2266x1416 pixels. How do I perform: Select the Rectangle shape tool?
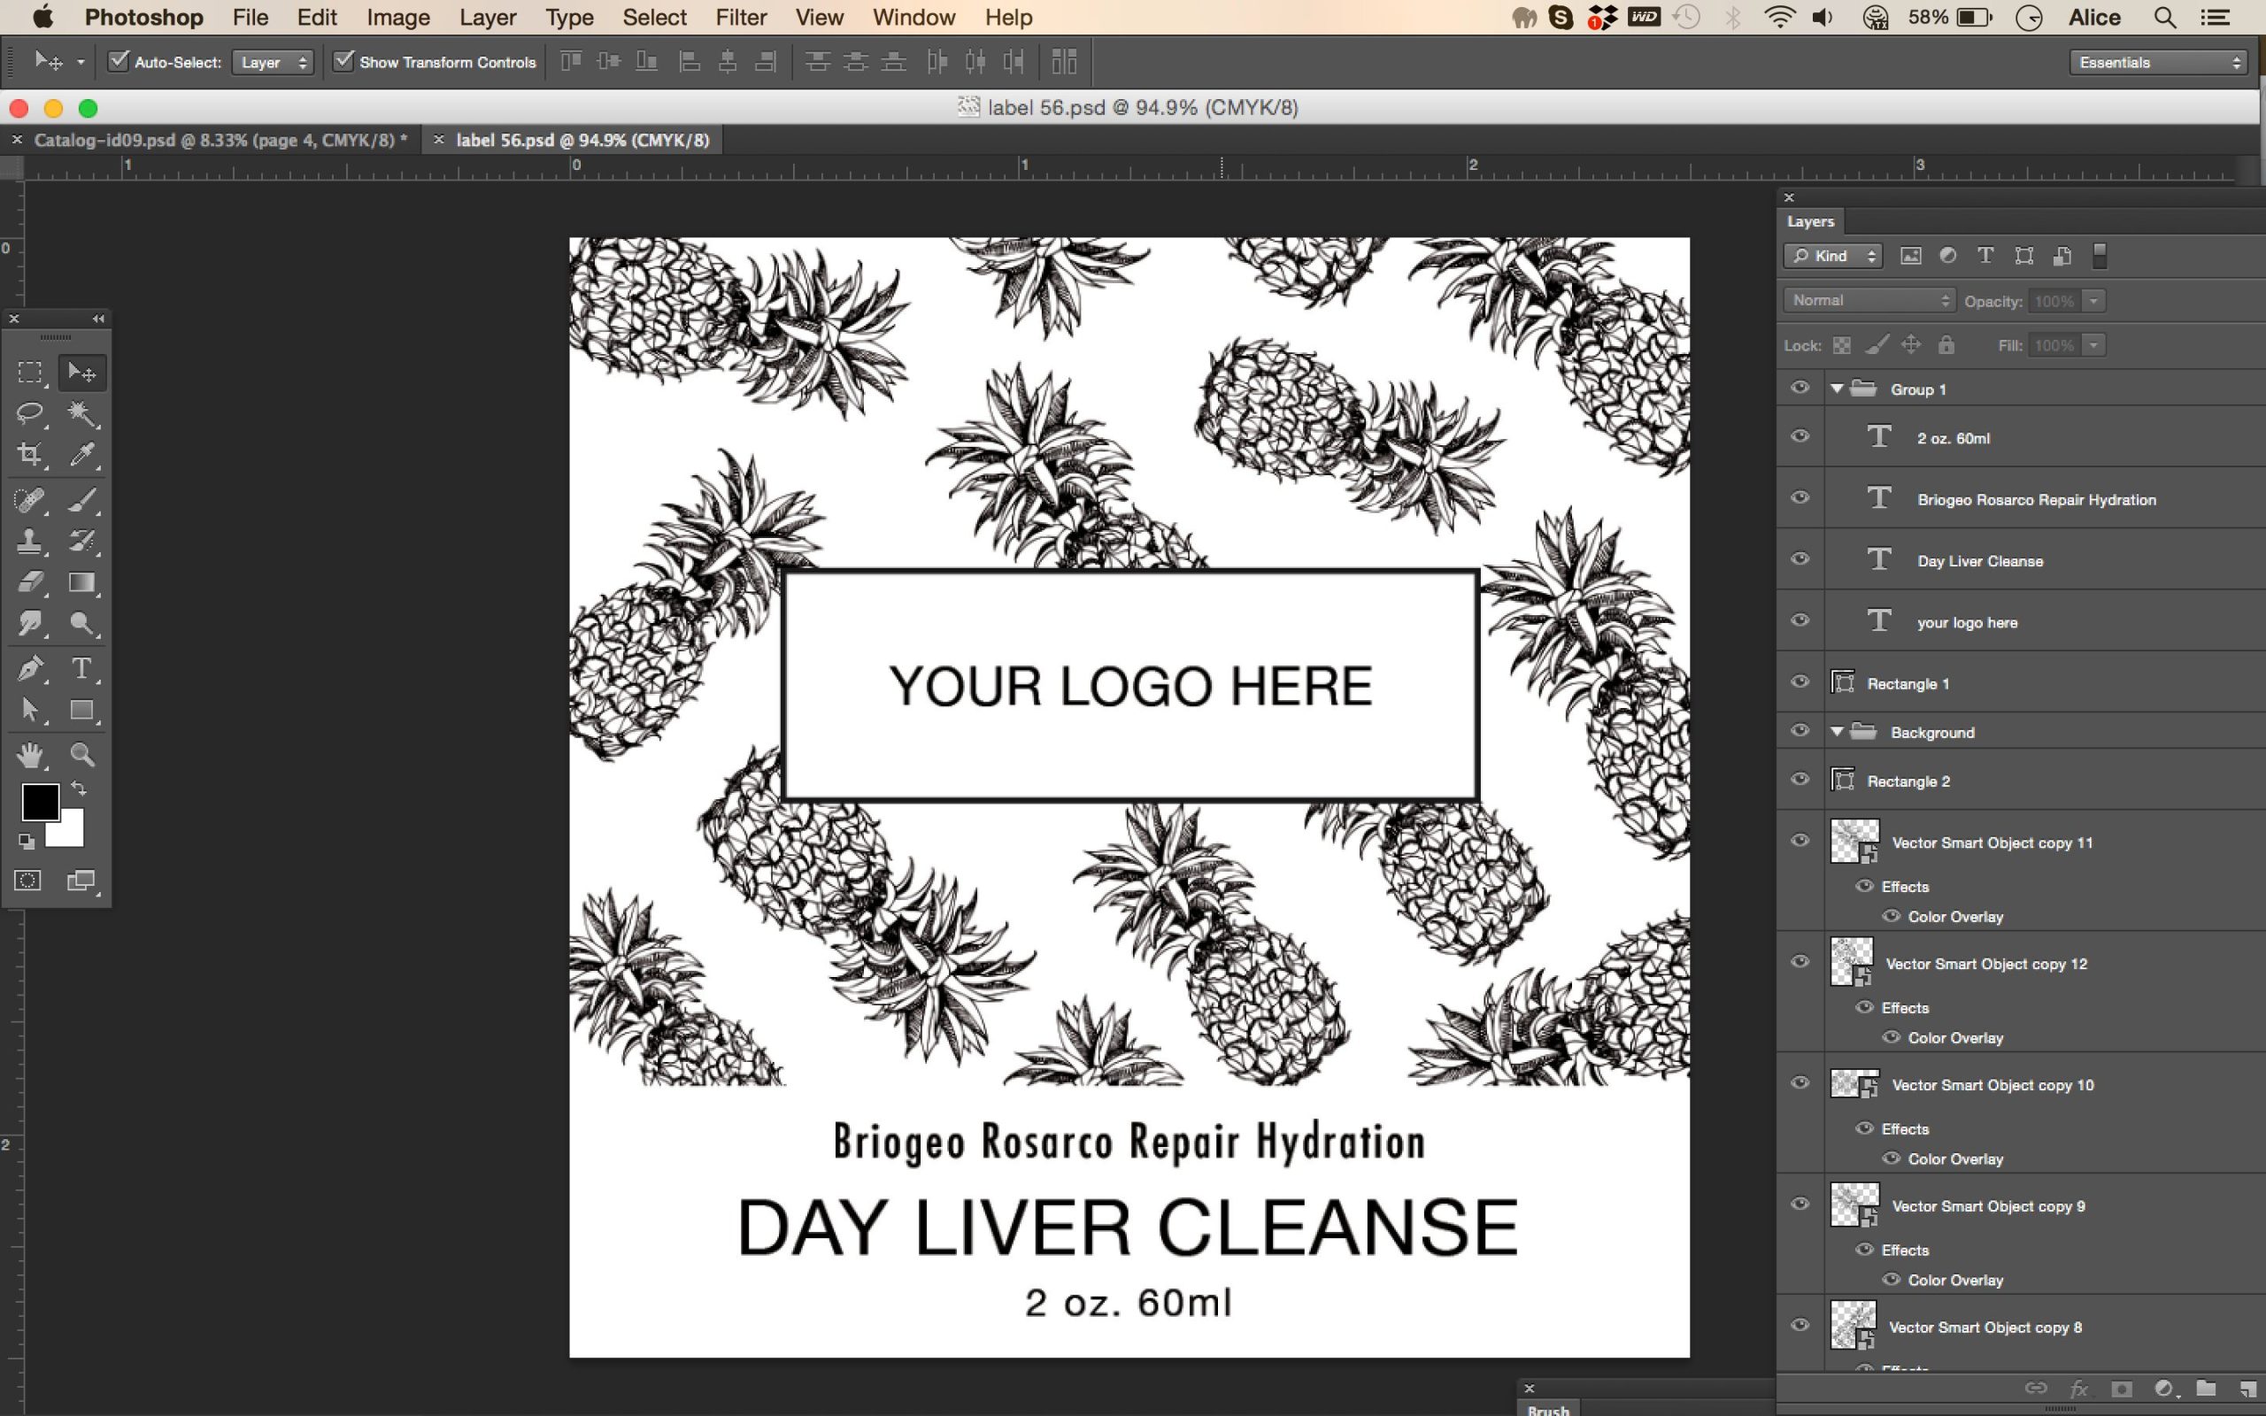pos(82,710)
